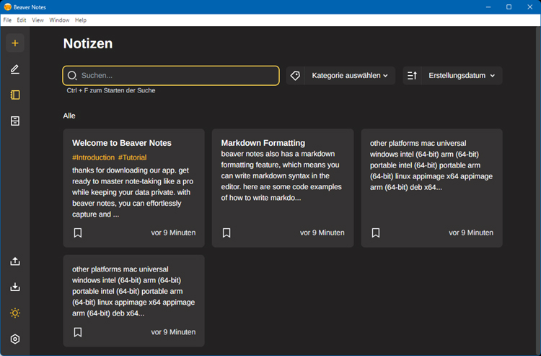Bookmark the bottom-row other platforms note
The width and height of the screenshot is (541, 356).
[x=78, y=332]
